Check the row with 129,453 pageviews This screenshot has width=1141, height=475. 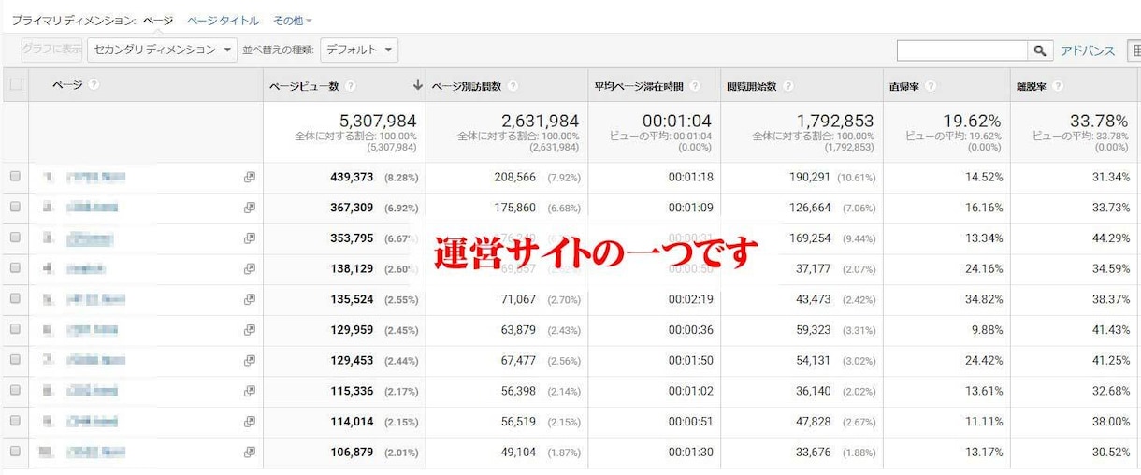15,360
